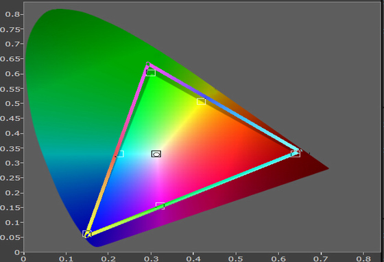Select the red primary target square
The image size is (384, 262).
click(296, 154)
